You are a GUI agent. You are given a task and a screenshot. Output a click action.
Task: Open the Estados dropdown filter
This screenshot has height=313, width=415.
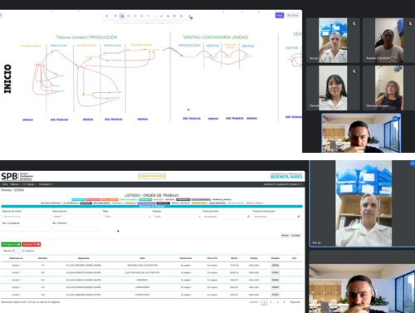177,217
